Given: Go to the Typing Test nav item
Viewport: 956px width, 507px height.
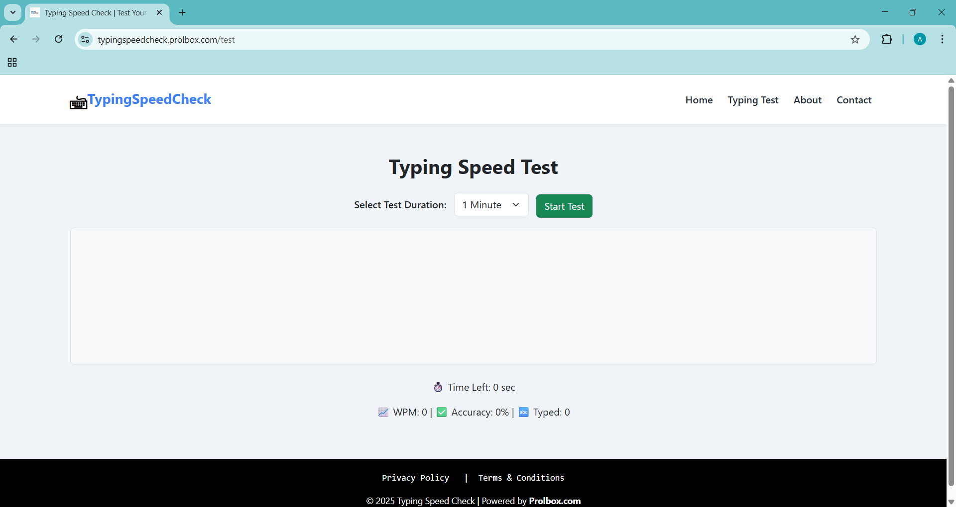Looking at the screenshot, I should pyautogui.click(x=753, y=100).
